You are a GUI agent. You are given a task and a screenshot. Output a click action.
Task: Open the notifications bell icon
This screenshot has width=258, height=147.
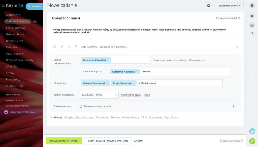(x=252, y=16)
